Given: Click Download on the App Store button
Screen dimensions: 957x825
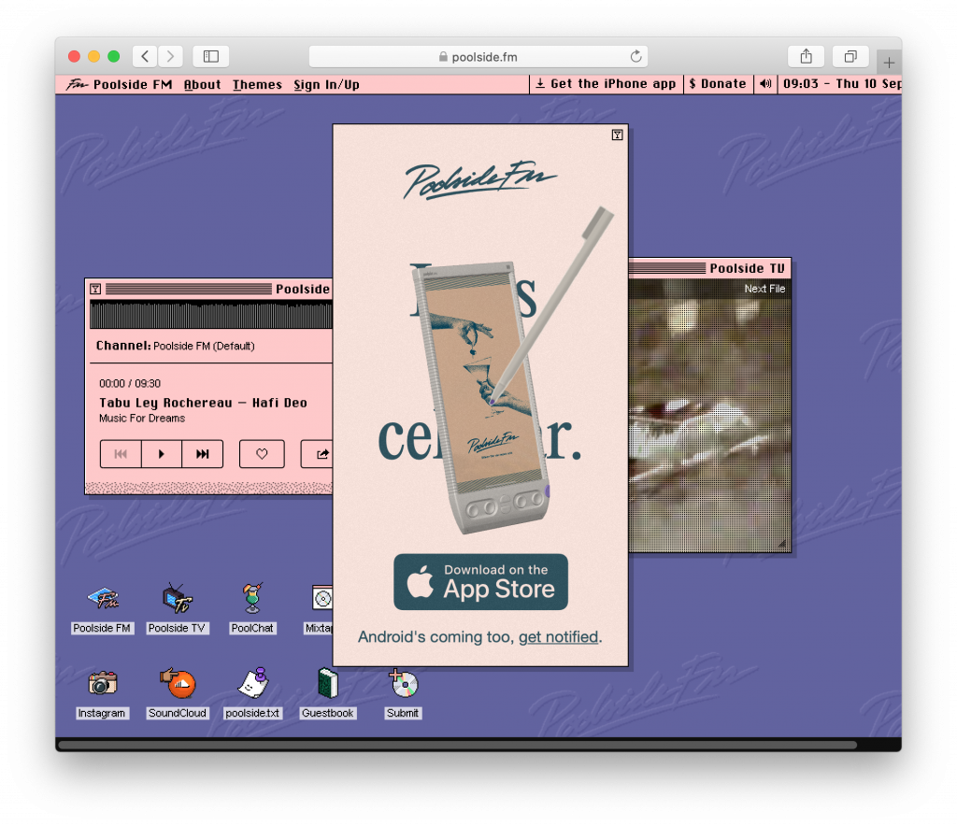Looking at the screenshot, I should click(481, 582).
